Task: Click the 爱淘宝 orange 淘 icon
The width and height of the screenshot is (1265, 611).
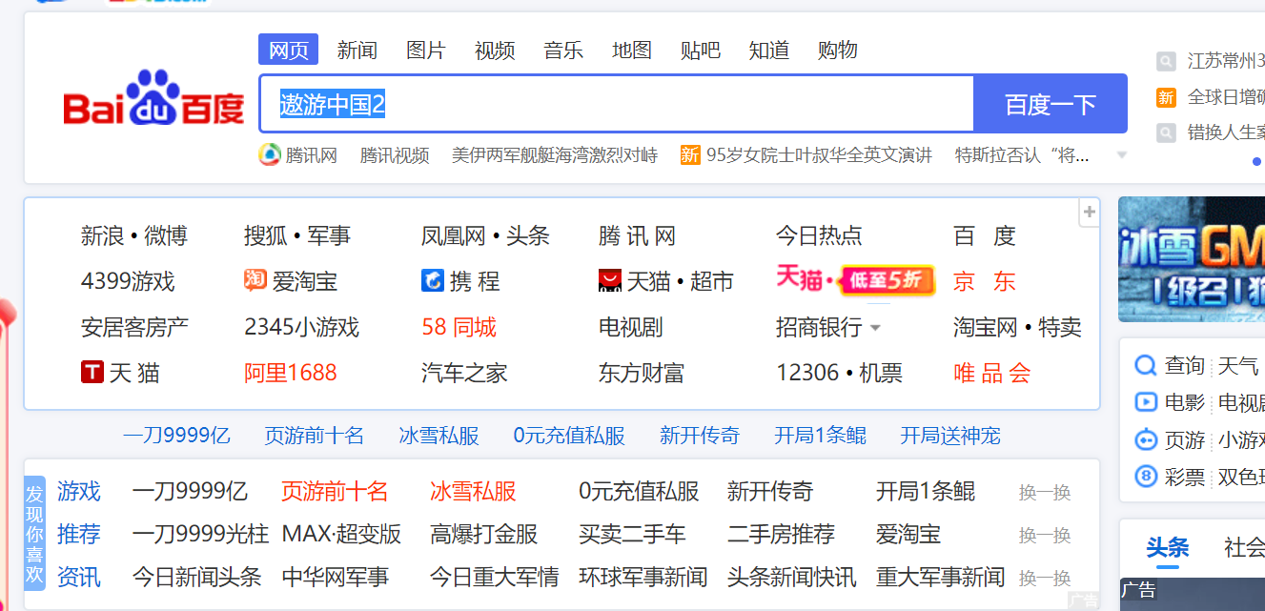Action: pyautogui.click(x=255, y=280)
